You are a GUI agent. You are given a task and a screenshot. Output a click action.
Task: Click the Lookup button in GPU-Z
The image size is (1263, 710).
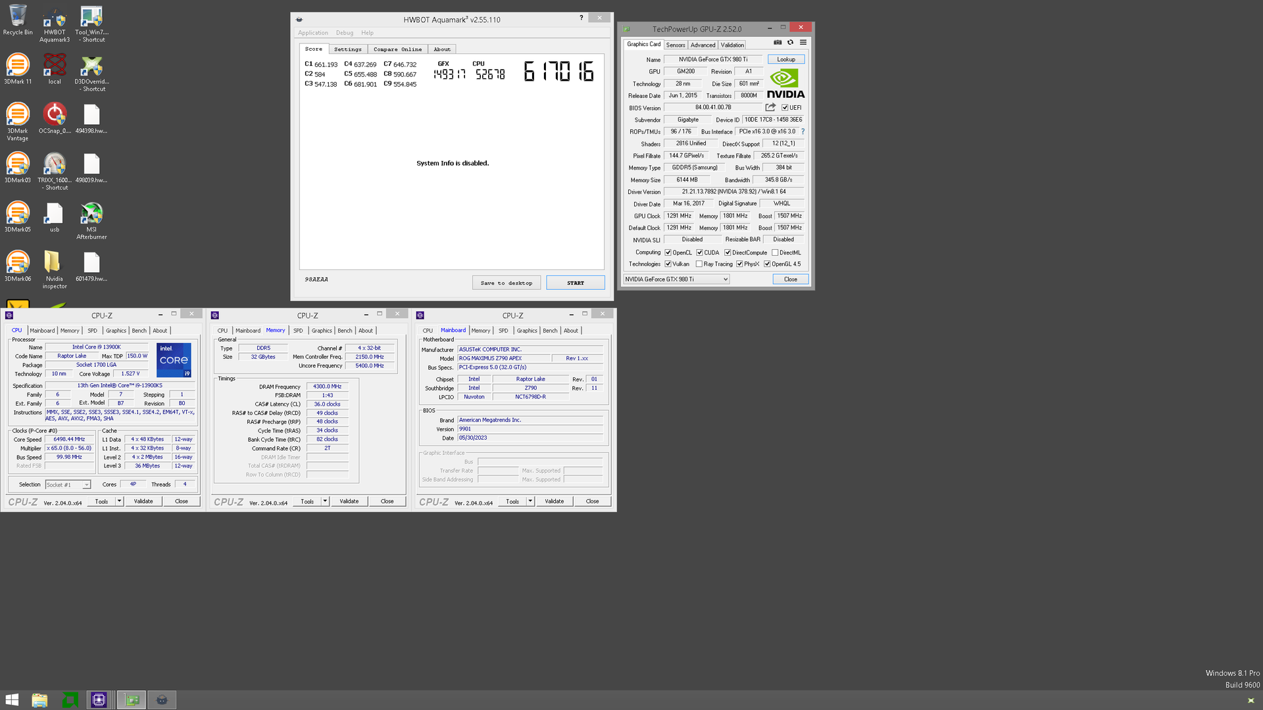(x=786, y=59)
